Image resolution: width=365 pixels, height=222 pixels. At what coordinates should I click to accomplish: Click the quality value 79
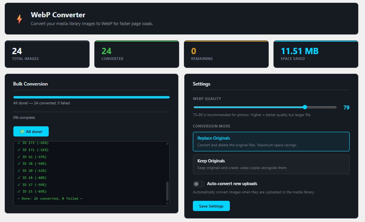pyautogui.click(x=347, y=107)
